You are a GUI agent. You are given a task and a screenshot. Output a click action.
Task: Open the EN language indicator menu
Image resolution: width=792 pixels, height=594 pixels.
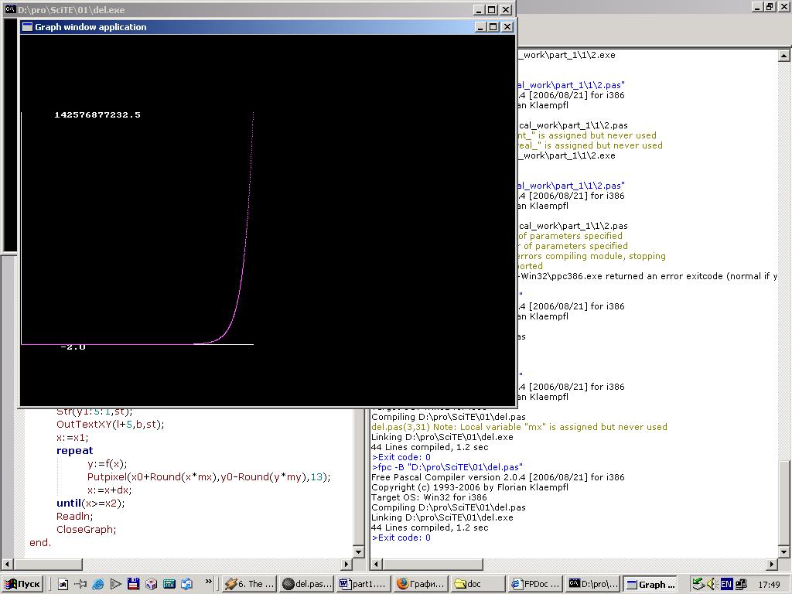pos(726,584)
